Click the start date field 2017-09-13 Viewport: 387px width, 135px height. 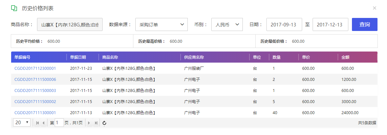pyautogui.click(x=284, y=24)
